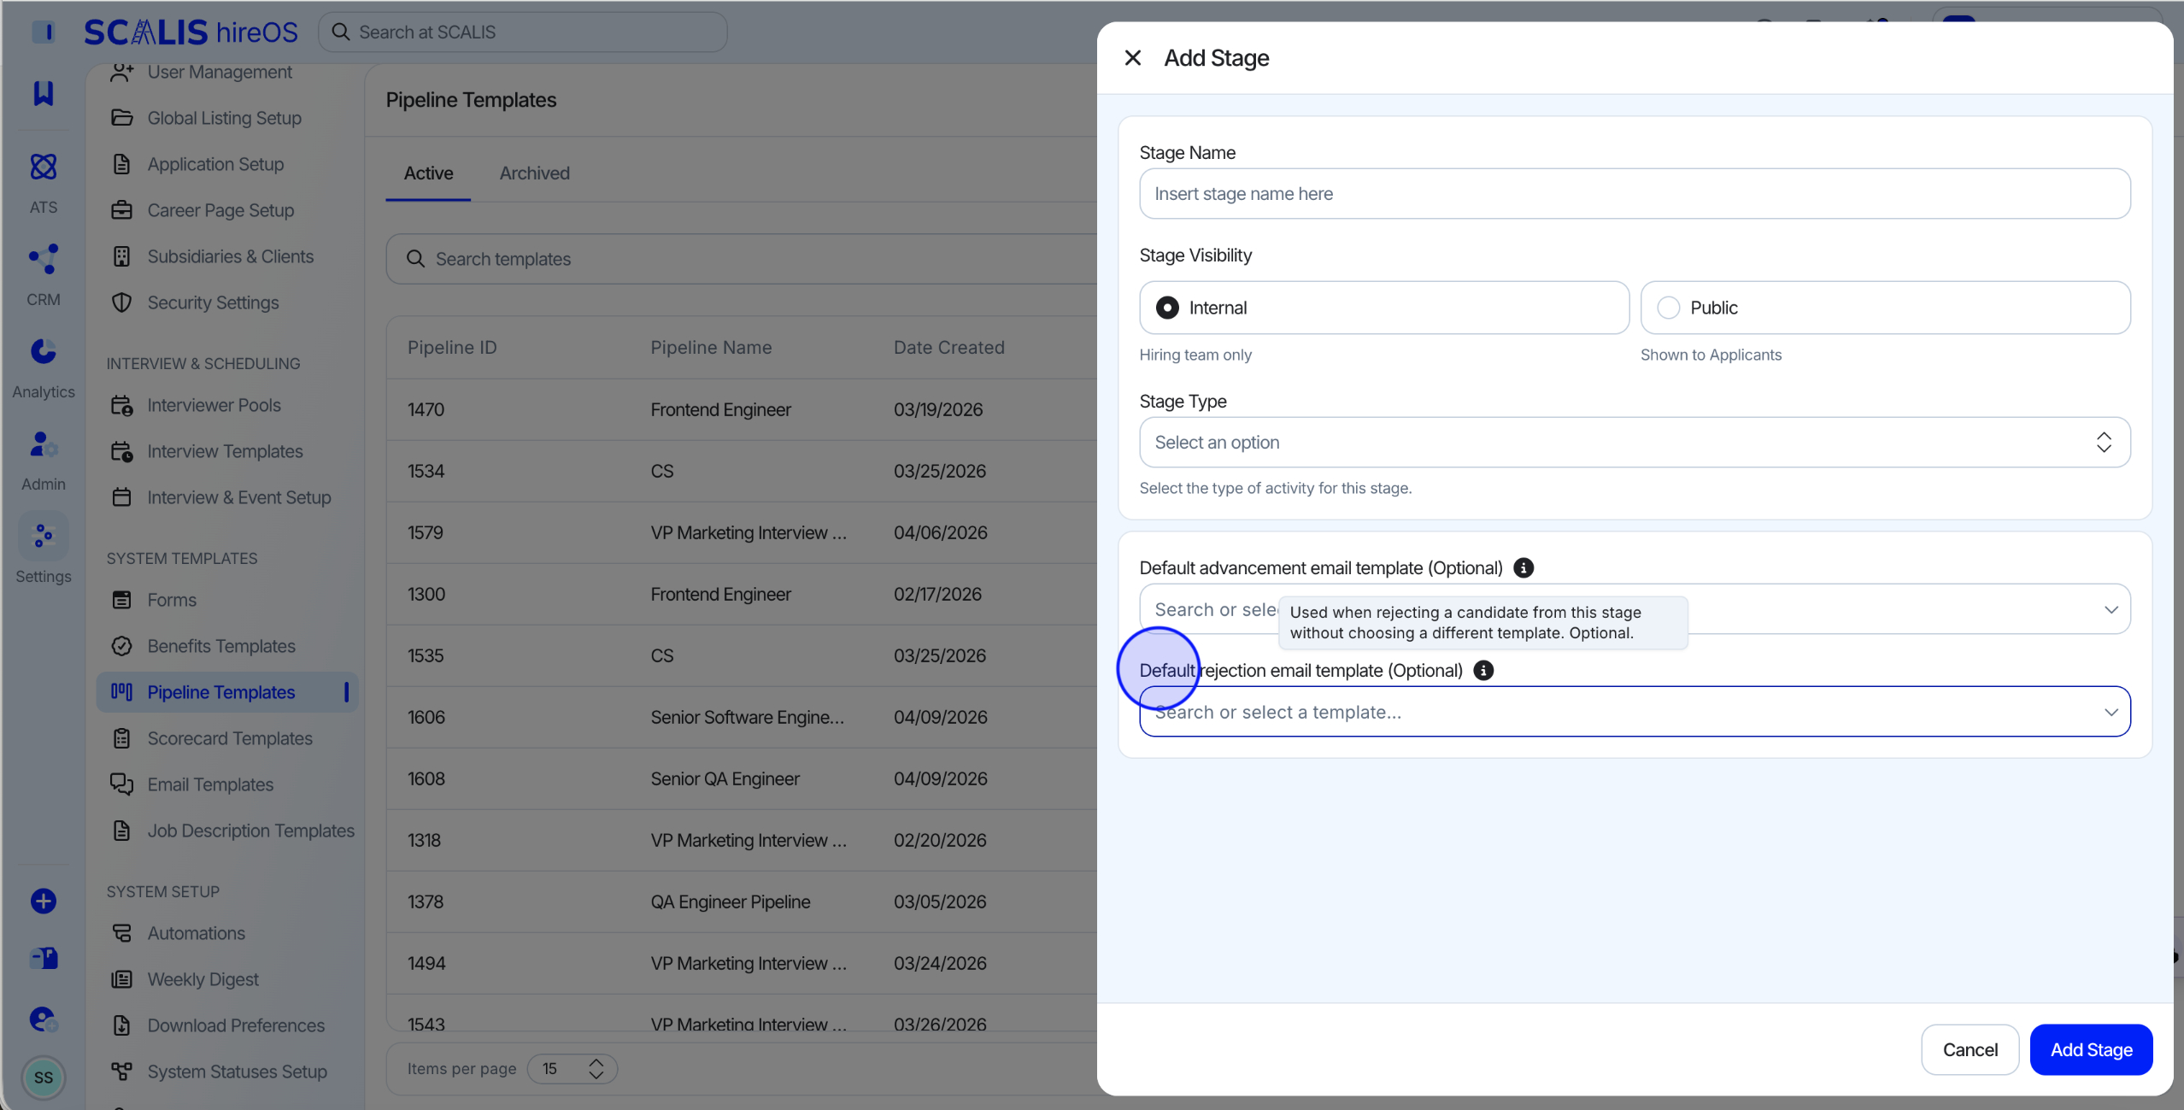Click the Cancel button
The image size is (2184, 1110).
pos(1970,1049)
